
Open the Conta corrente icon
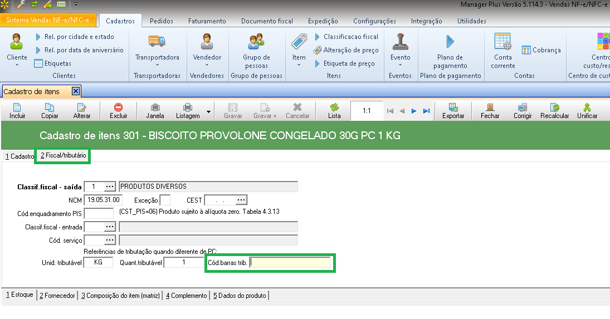click(x=502, y=41)
